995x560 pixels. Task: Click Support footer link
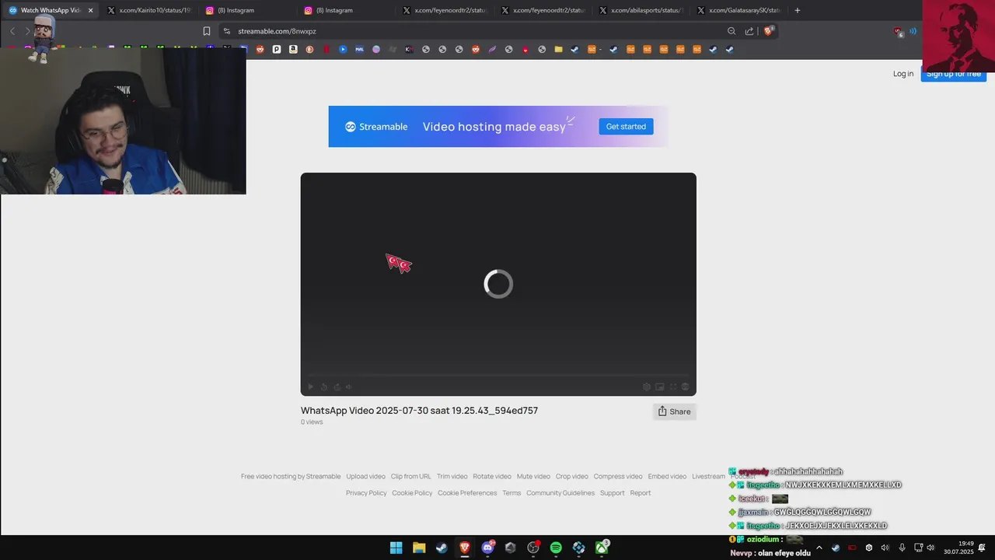pyautogui.click(x=612, y=493)
